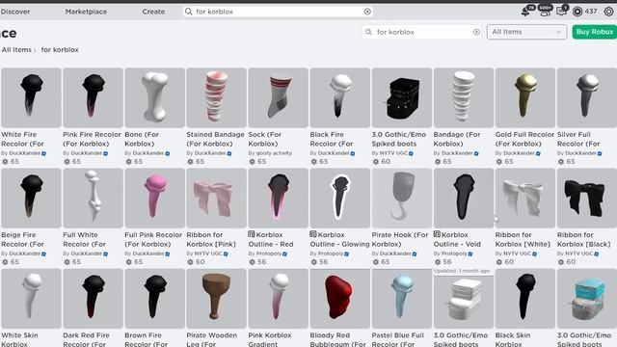617x347 pixels.
Task: Open the Ribbon for Korblox [Pink] thumbnail
Action: pos(216,199)
